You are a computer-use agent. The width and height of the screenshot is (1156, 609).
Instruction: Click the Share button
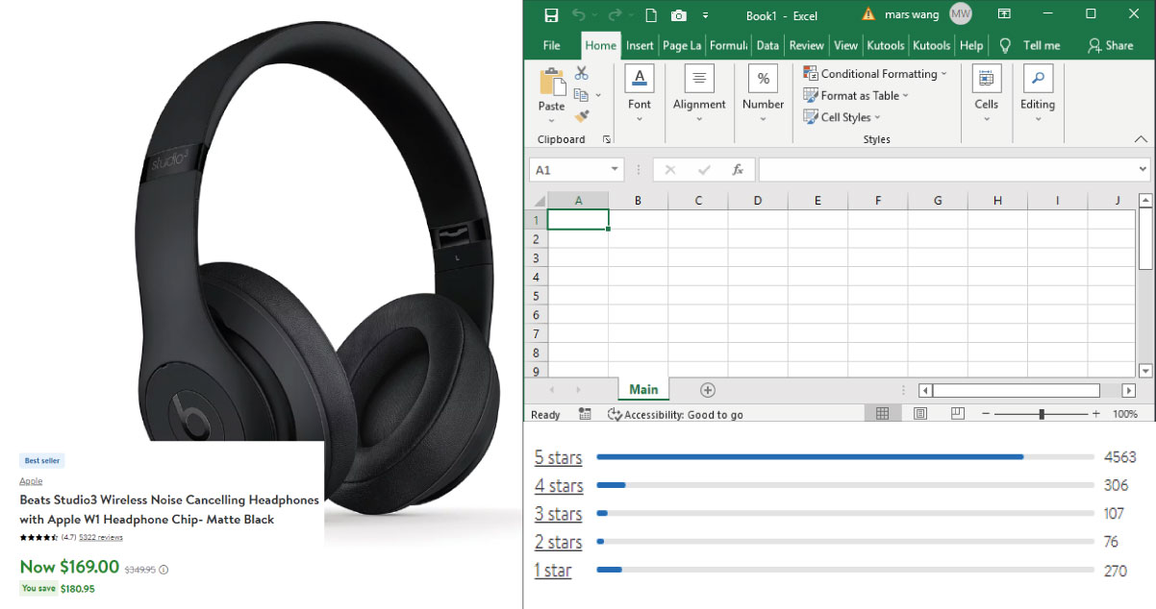pos(1110,45)
